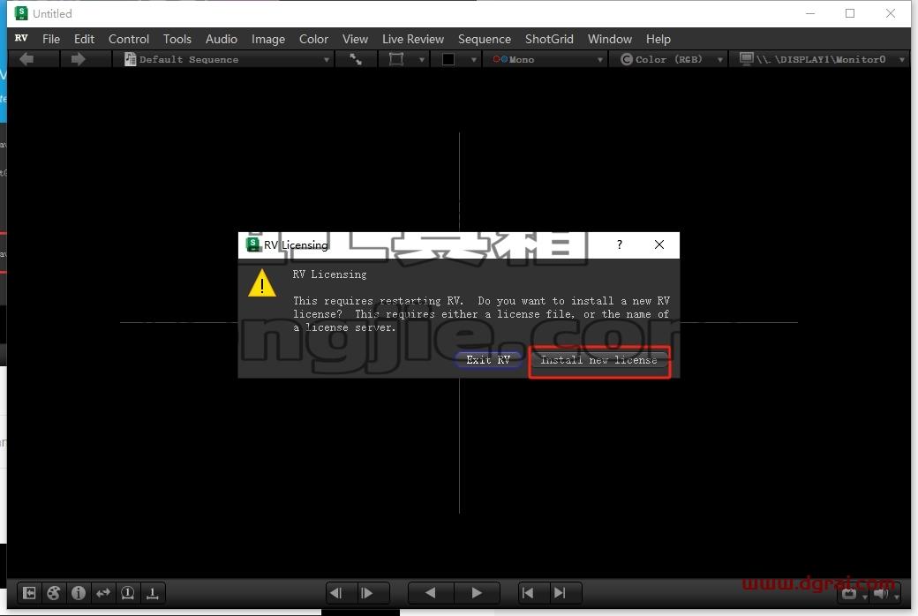
Task: Click the question mark help button in the dialog
Action: 619,244
